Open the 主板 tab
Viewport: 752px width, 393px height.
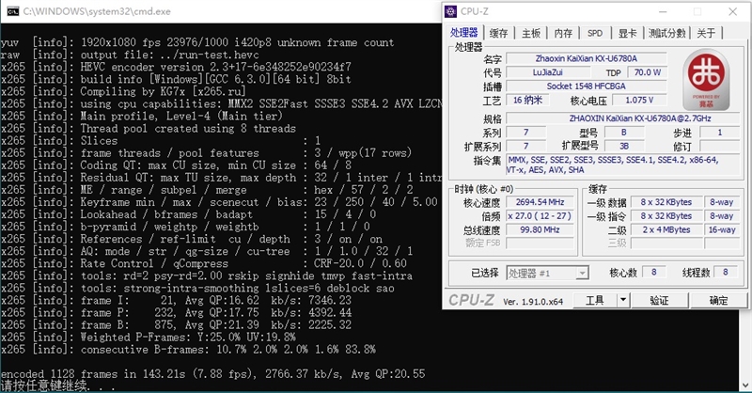pyautogui.click(x=530, y=33)
